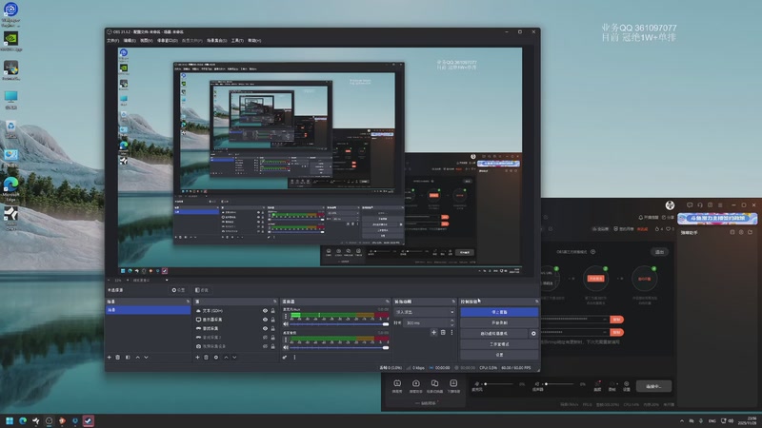Click the settings button in OBS controls
The image size is (762, 428).
[499, 355]
